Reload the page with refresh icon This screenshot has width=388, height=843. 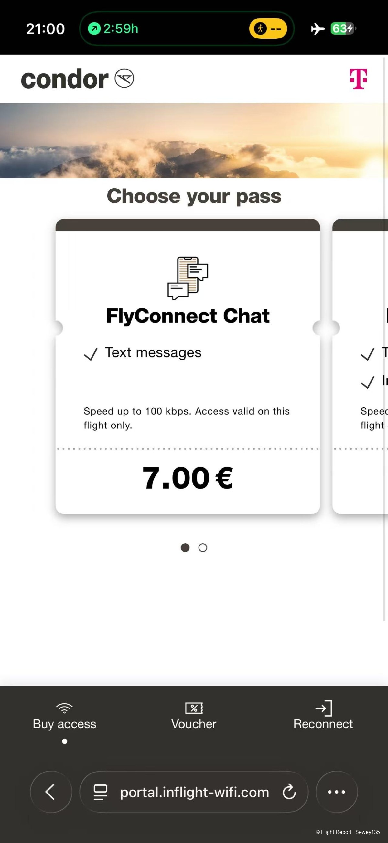click(289, 792)
